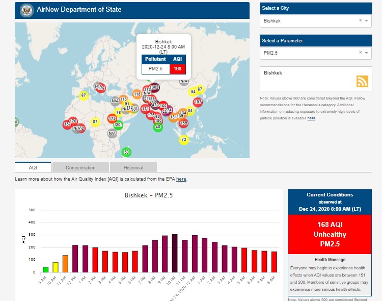Follow the particle pollution 'here' link
This screenshot has width=382, height=301.
tap(311, 118)
